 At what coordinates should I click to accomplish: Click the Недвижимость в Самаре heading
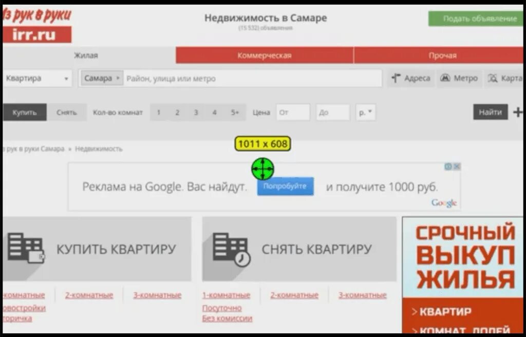point(266,18)
